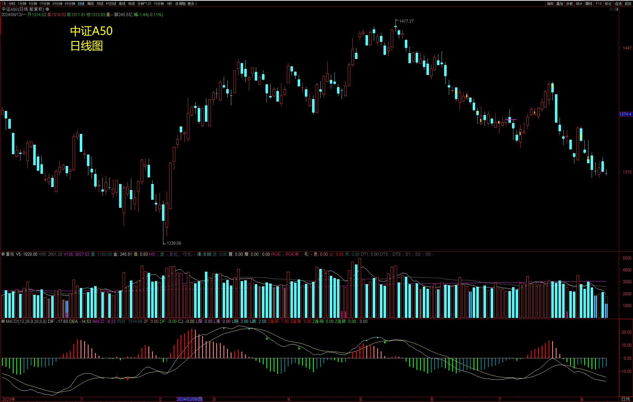Switch to 5分钟 period
Image resolution: width=633 pixels, height=402 pixels.
point(33,4)
